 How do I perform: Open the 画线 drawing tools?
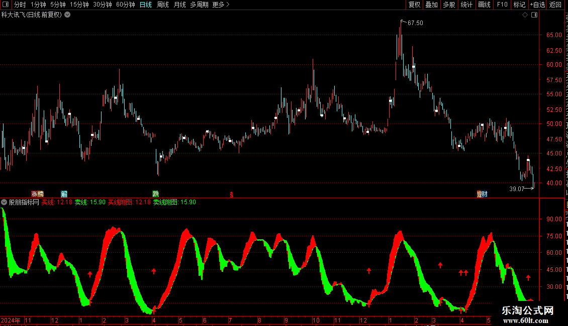[x=484, y=5]
